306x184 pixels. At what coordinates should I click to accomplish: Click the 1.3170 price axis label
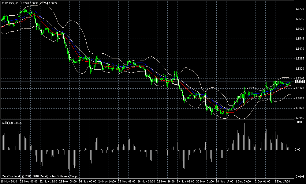pos(300,88)
